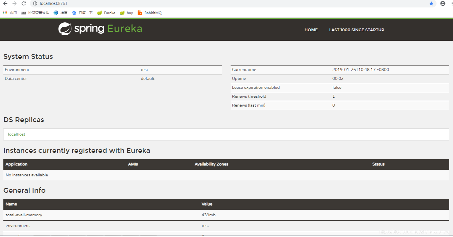Go back with the browser back arrow
Viewport: 453px width, 237px height.
pos(5,3)
